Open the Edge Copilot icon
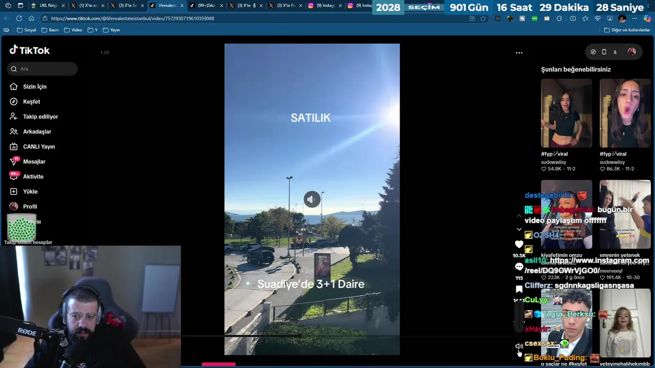The width and height of the screenshot is (655, 368). (x=647, y=18)
